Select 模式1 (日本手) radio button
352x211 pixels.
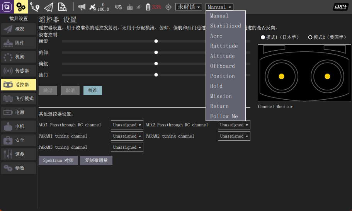click(263, 37)
